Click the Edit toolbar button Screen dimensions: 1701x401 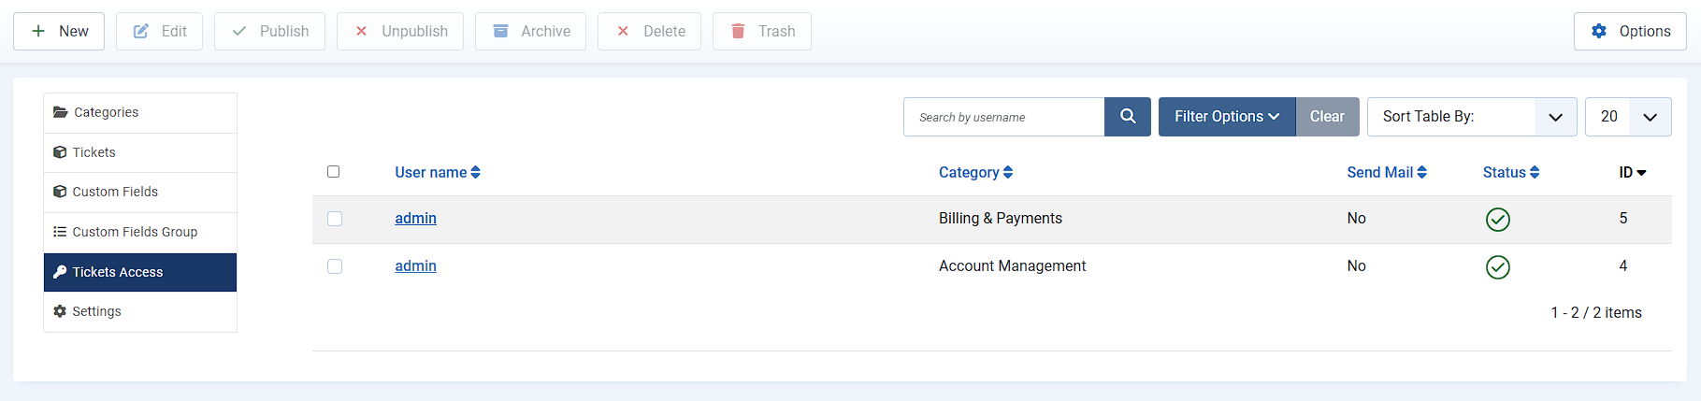coord(159,31)
